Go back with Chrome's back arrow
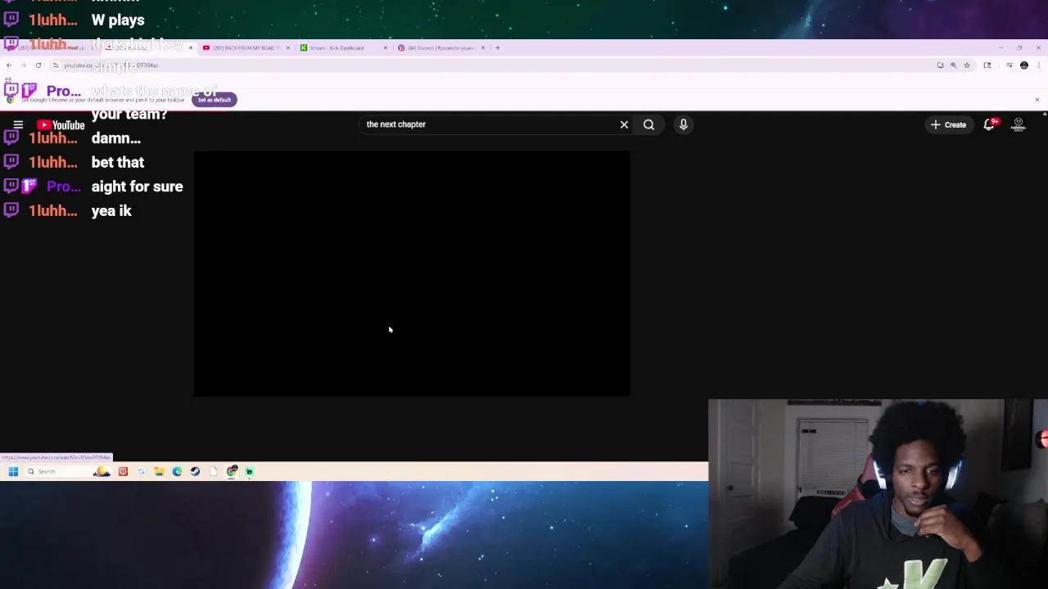Image resolution: width=1048 pixels, height=589 pixels. [x=8, y=65]
